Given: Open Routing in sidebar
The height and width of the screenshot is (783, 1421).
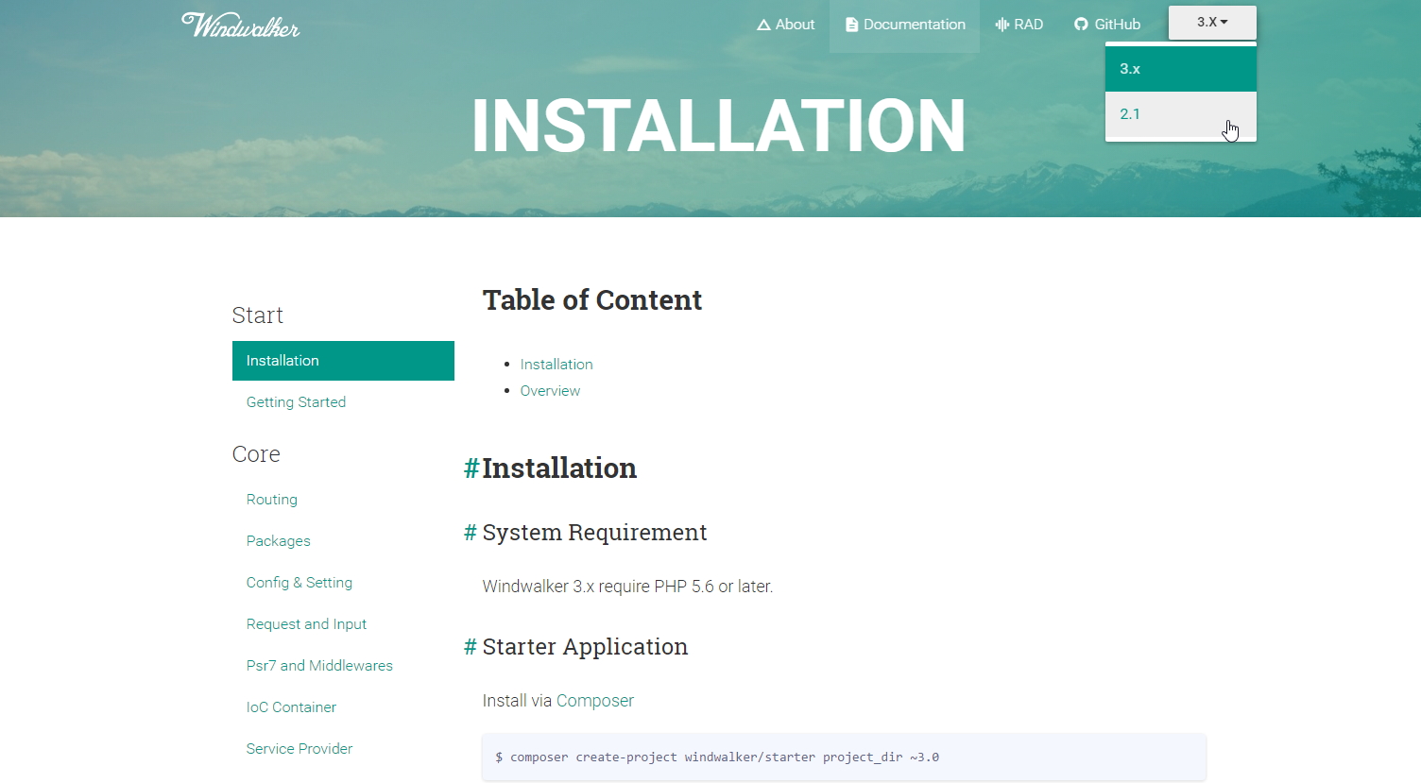Looking at the screenshot, I should (x=272, y=500).
